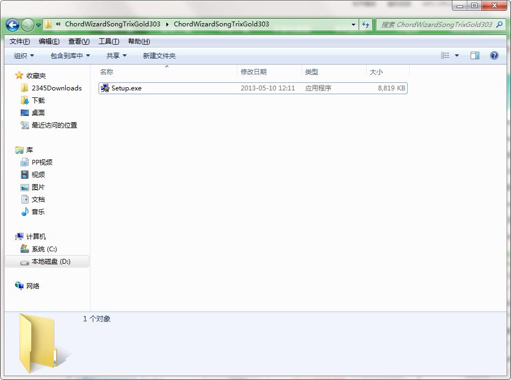
Task: Create folder with 新建文件夹 button
Action: point(159,56)
